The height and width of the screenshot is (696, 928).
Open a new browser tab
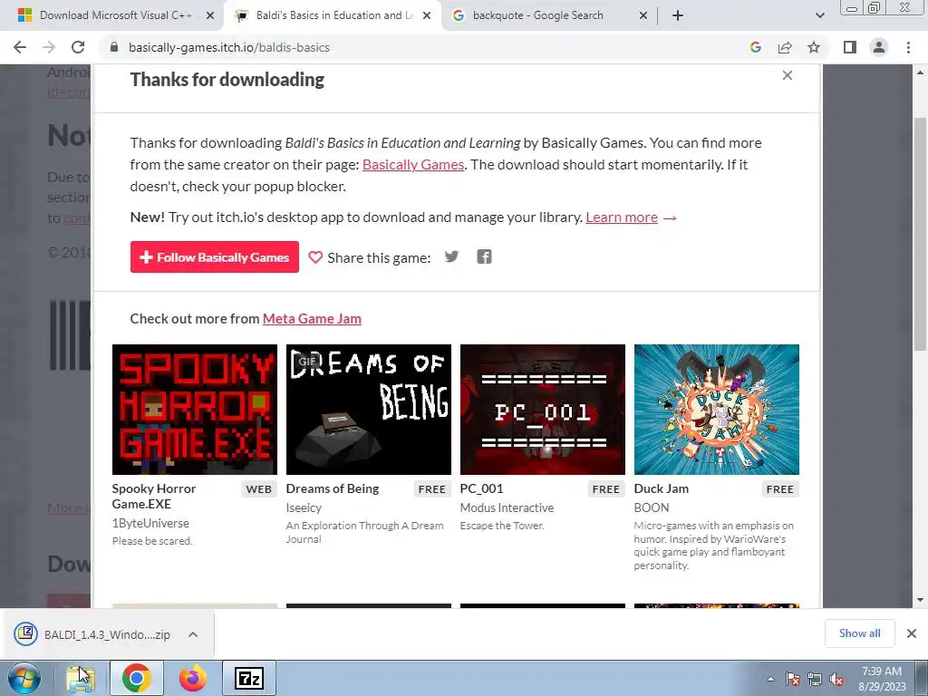pyautogui.click(x=678, y=15)
